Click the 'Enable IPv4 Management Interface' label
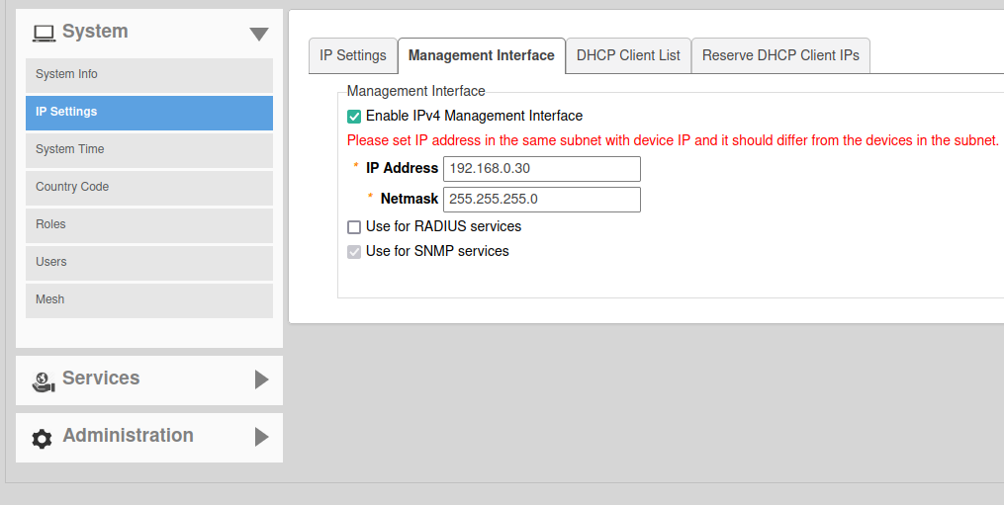This screenshot has height=505, width=1004. click(x=475, y=116)
